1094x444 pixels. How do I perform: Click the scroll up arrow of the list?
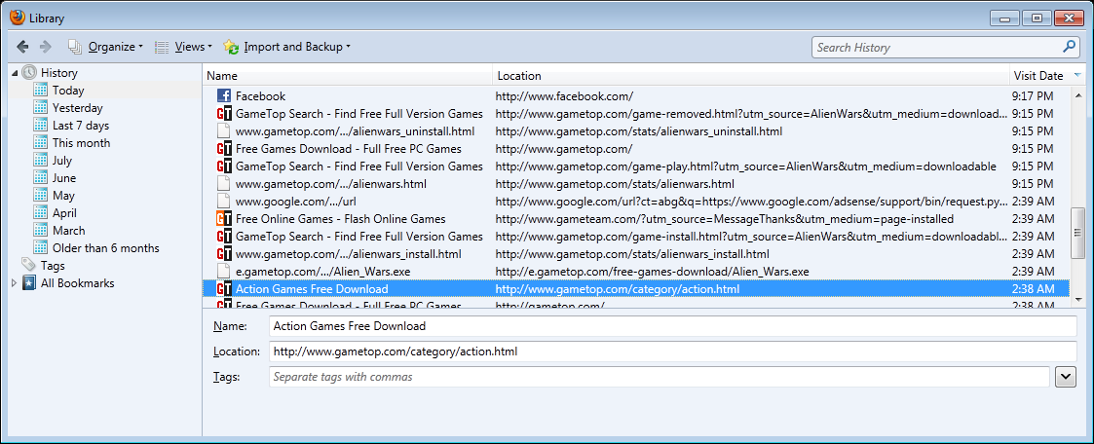click(1078, 94)
